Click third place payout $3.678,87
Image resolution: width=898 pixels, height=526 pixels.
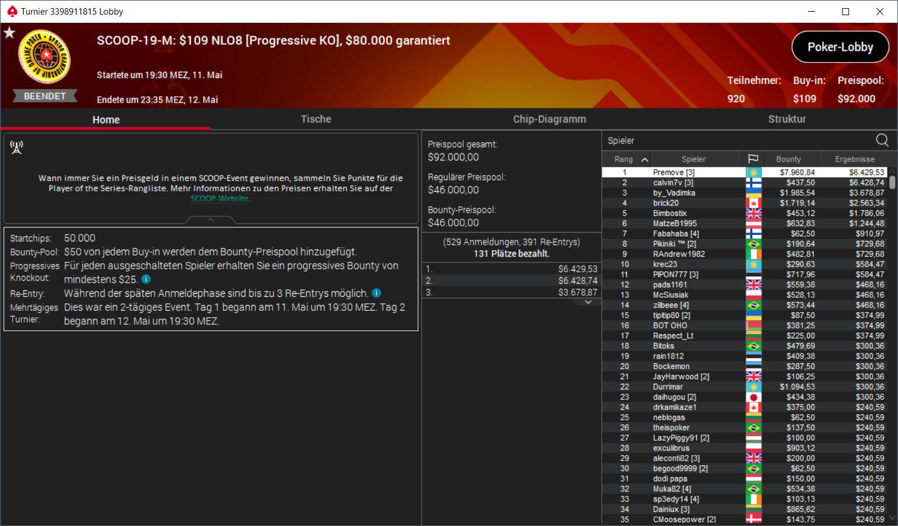[577, 292]
